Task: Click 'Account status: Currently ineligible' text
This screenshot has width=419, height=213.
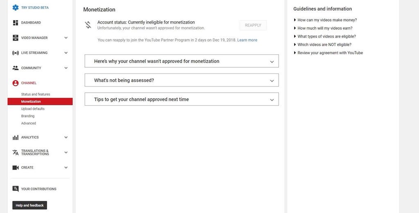Action: [x=146, y=22]
